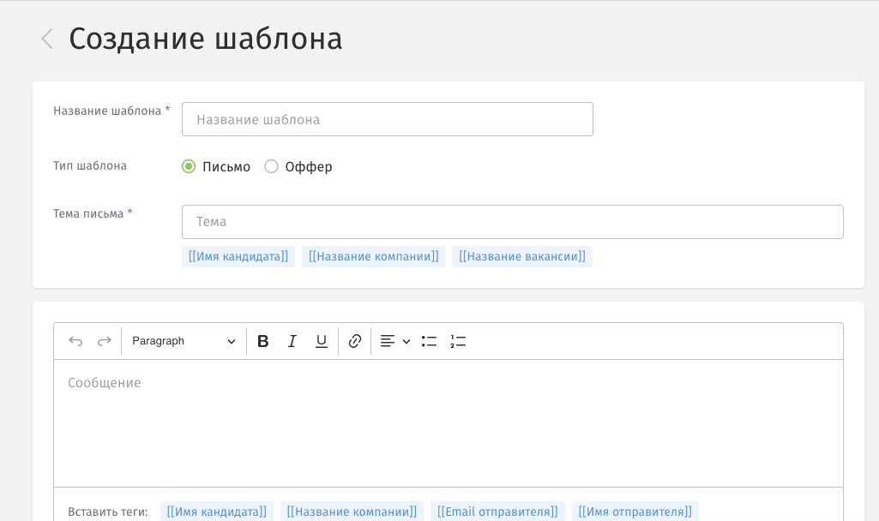
Task: Toggle underline formatting
Action: point(322,341)
